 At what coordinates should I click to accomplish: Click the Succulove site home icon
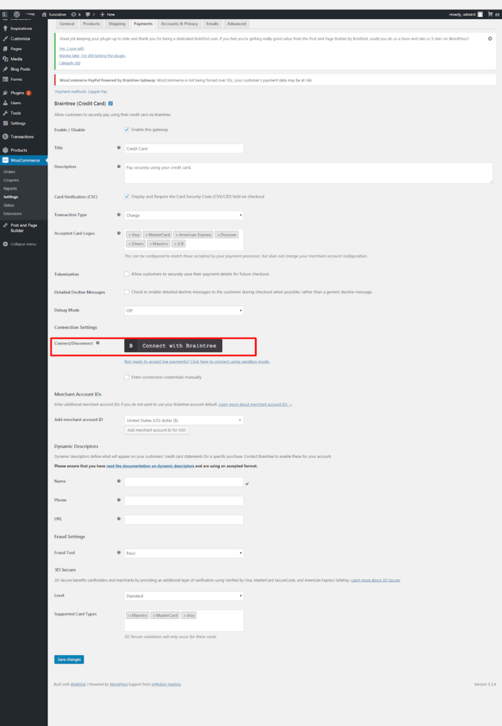45,14
